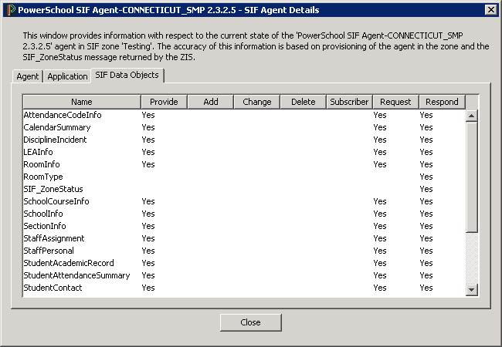502x347 pixels.
Task: Click the vertical scrollbar thumb
Action: click(x=472, y=177)
